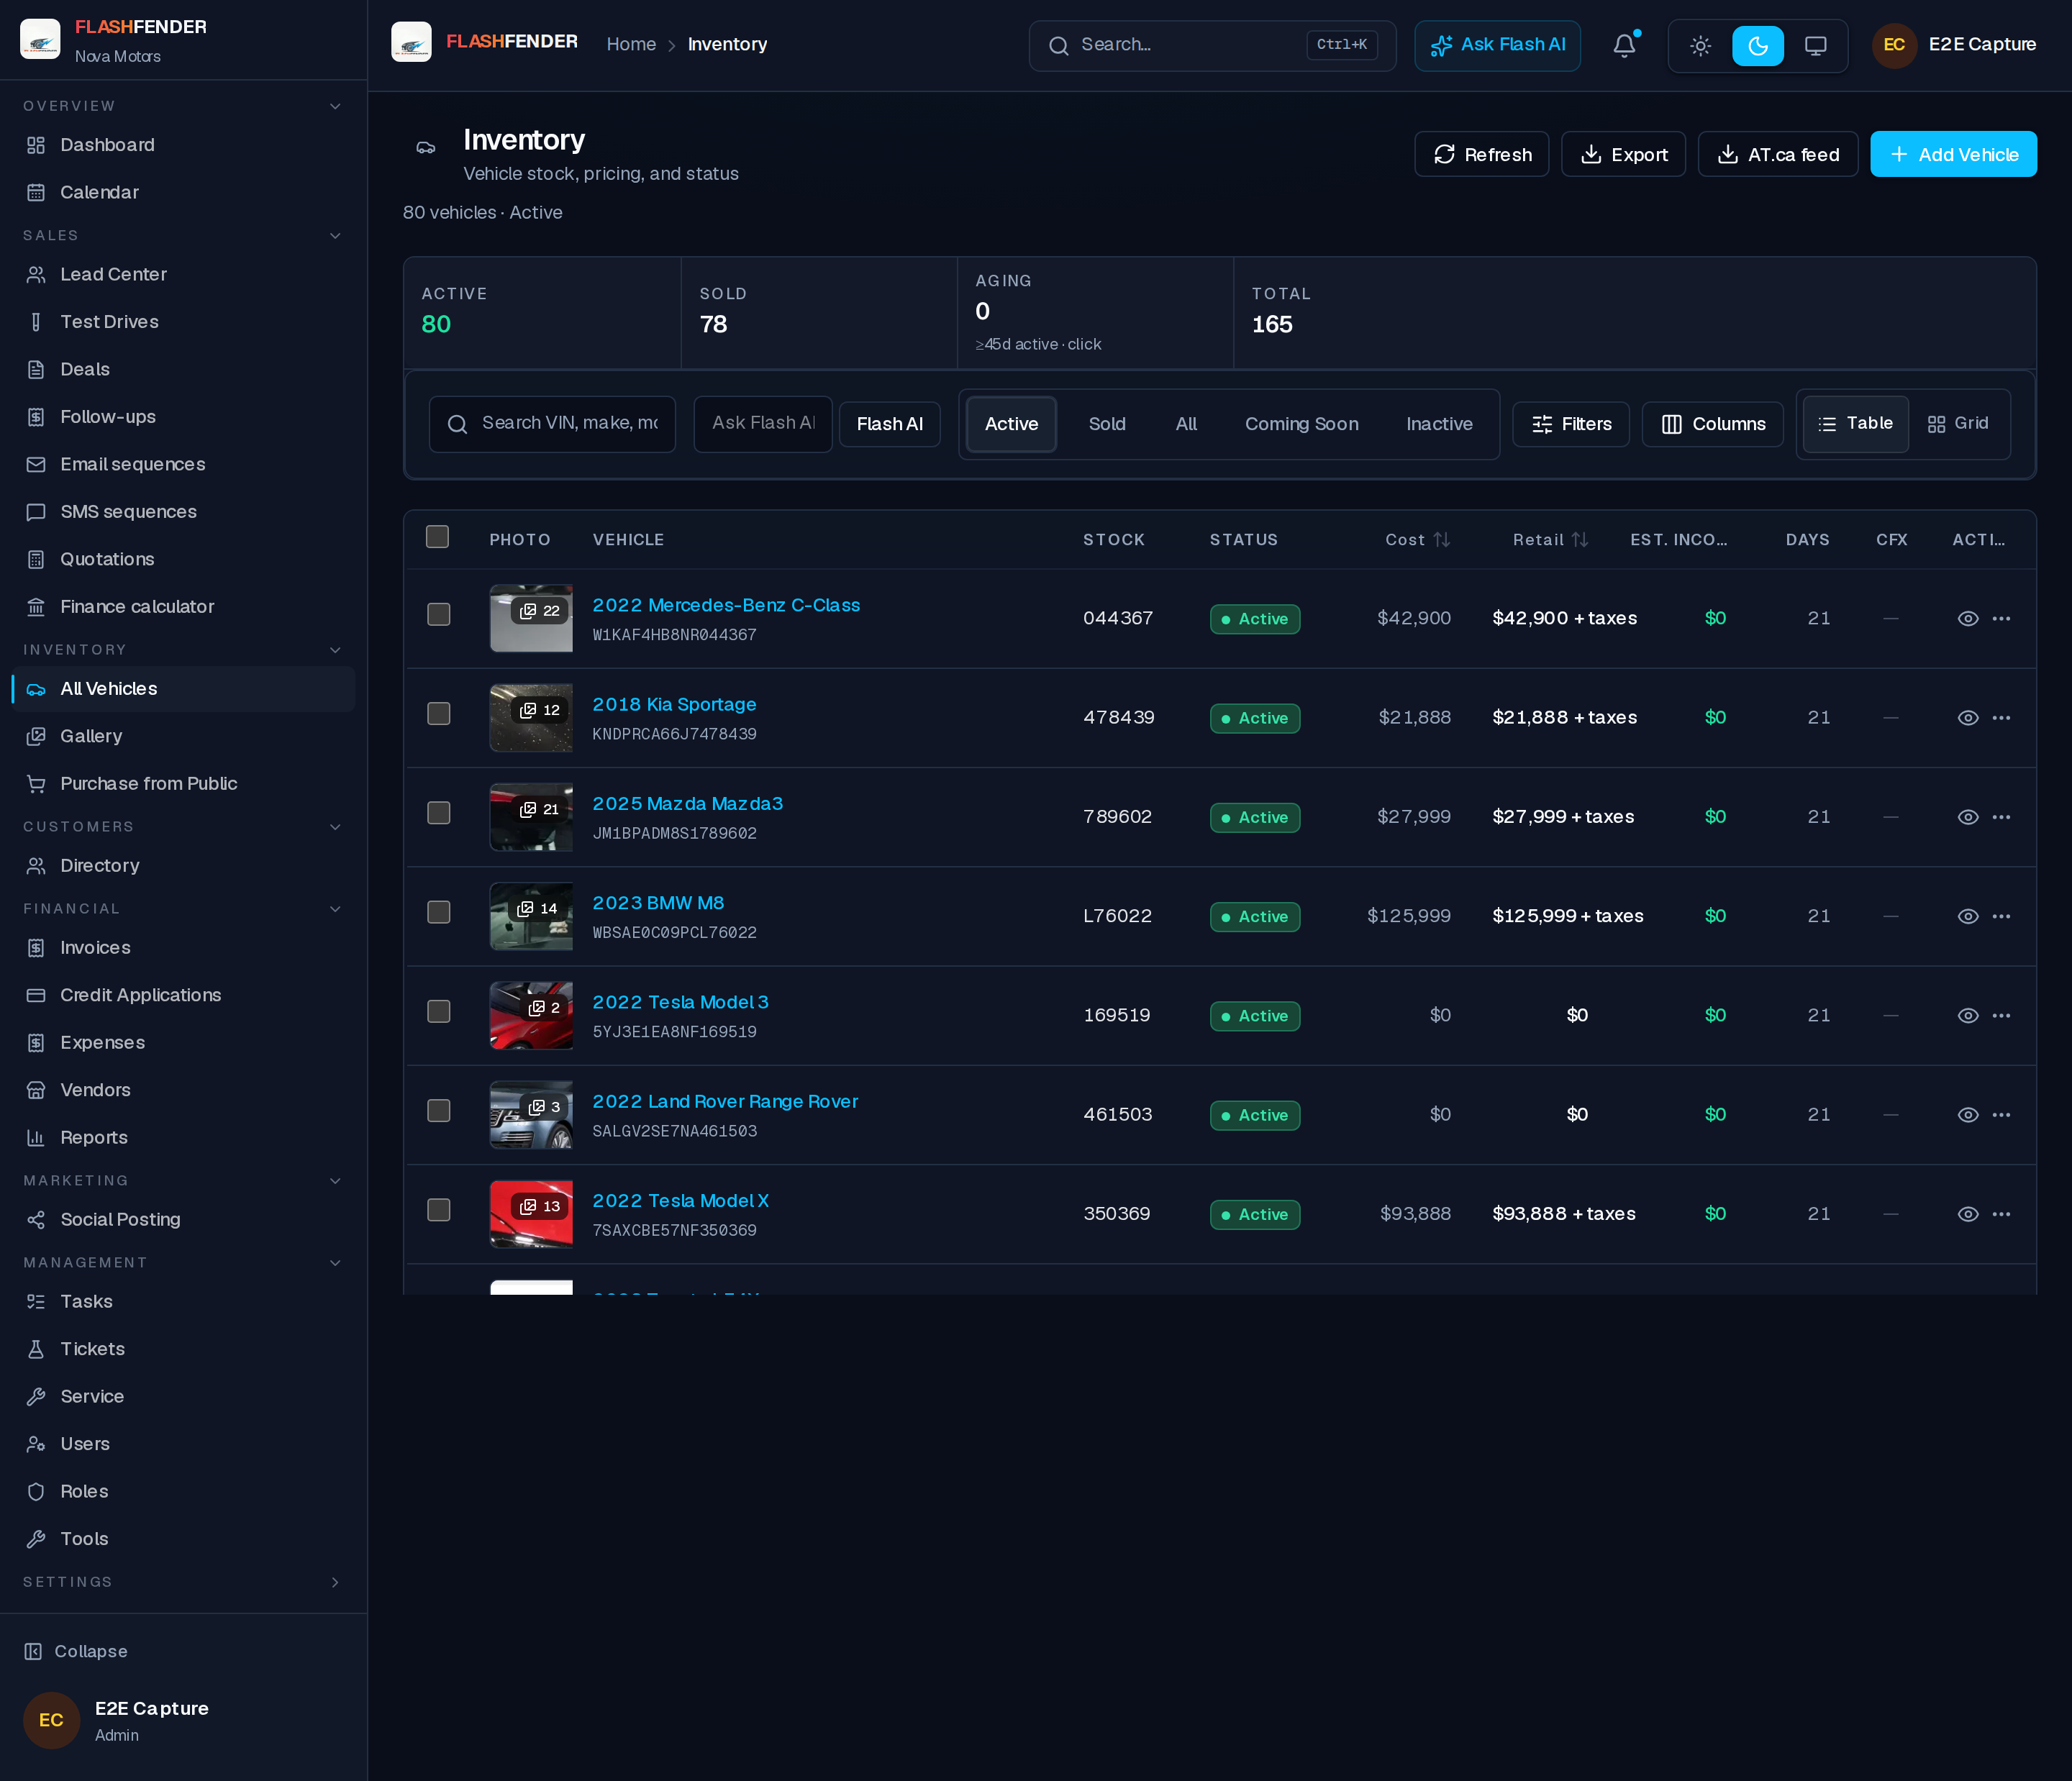
Task: Check the Mercedes-Benz C-Class row checkbox
Action: coord(439,614)
